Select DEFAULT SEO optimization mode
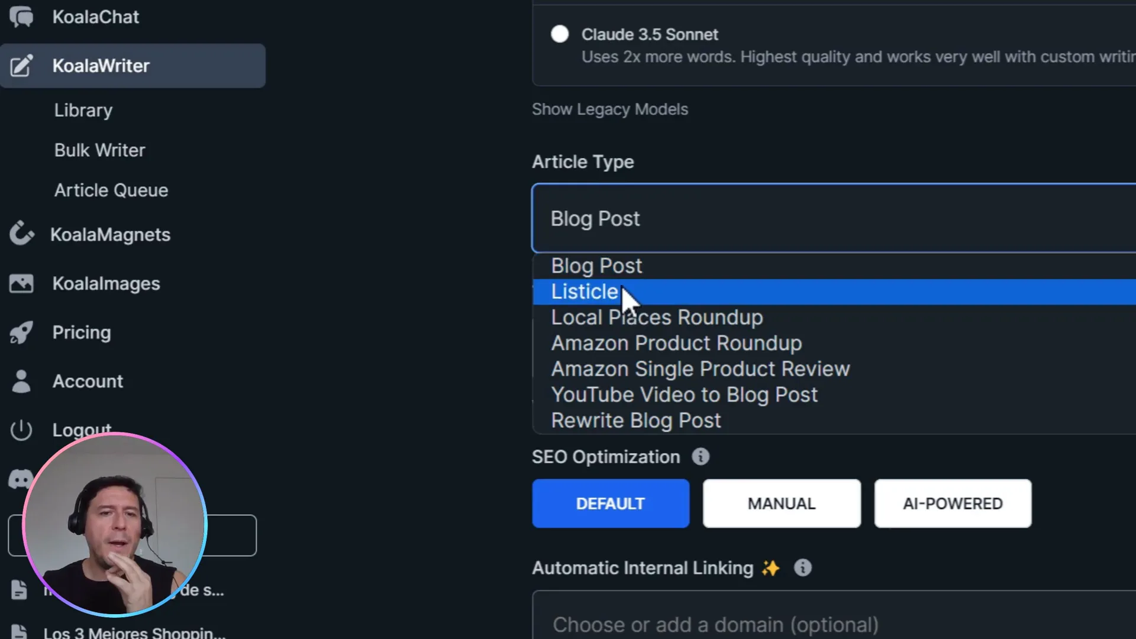The image size is (1136, 639). tap(611, 504)
